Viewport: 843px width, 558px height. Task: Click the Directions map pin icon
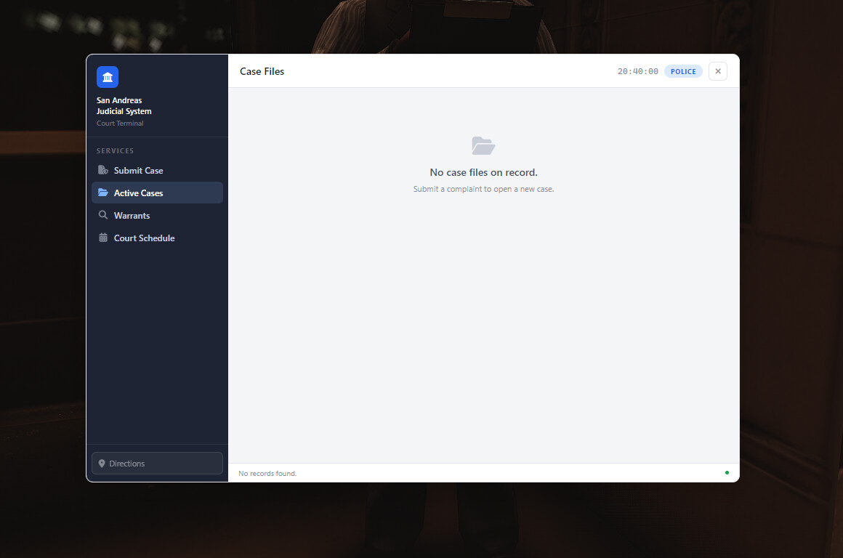click(x=102, y=464)
